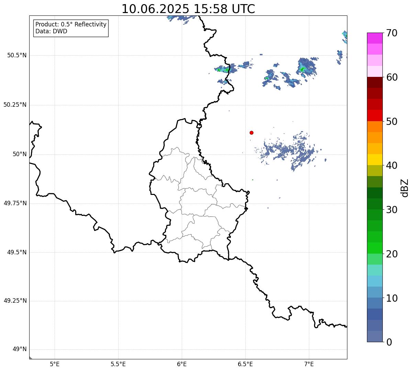Click the colorbar tick label 70
The image size is (413, 371).
point(391,33)
